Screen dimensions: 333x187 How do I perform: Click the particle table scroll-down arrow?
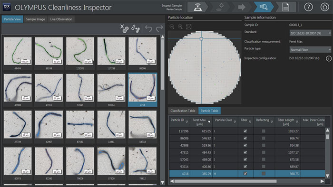click(327, 176)
